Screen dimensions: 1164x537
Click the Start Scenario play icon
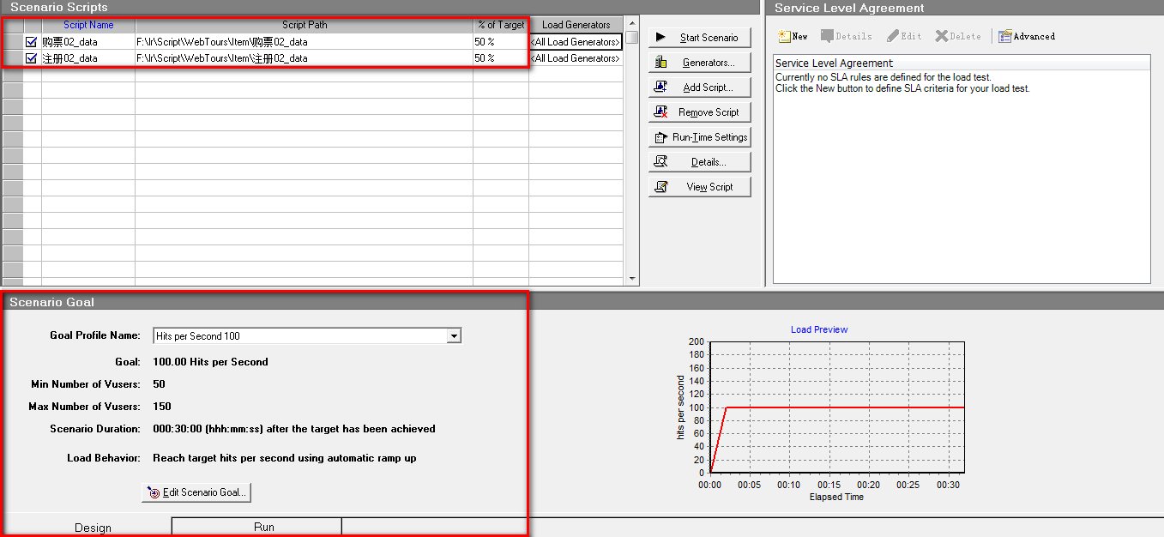[x=660, y=38]
